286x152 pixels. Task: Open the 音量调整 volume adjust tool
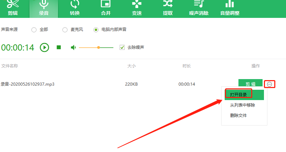coord(230,8)
